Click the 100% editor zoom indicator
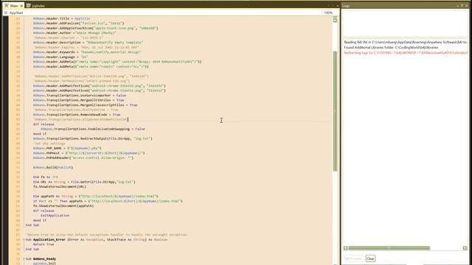This screenshot has width=472, height=265. pyautogui.click(x=328, y=13)
